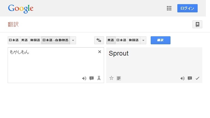Select 韓国語 as target language
Screen dimensions: 210x118
point(134,40)
